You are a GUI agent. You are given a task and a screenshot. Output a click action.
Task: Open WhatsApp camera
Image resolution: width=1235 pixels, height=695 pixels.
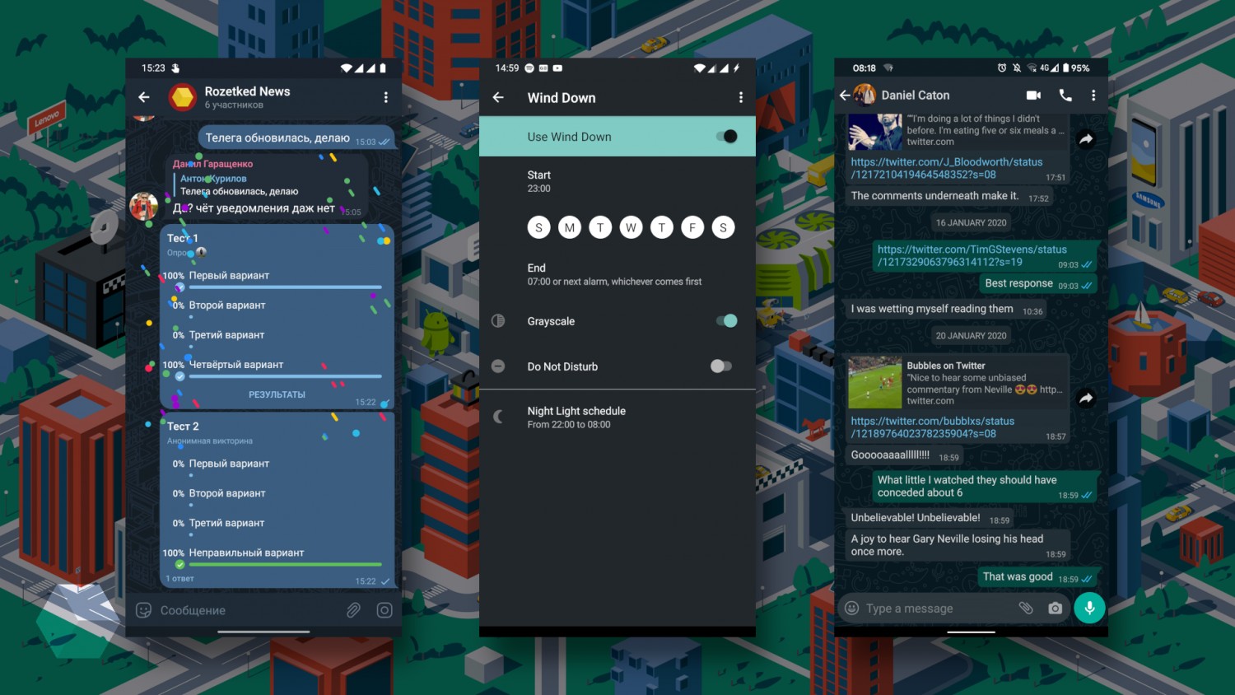pyautogui.click(x=1055, y=609)
